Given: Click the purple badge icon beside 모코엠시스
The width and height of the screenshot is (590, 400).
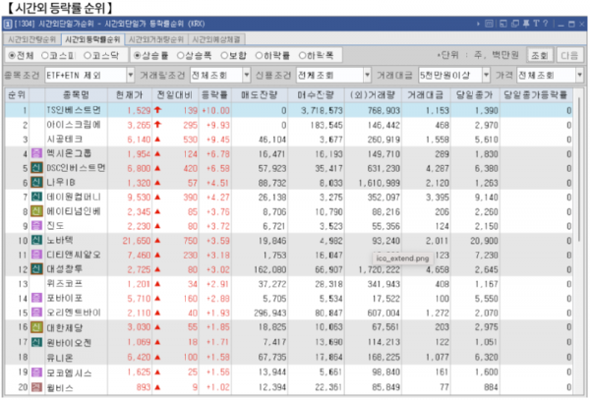Looking at the screenshot, I should (36, 372).
